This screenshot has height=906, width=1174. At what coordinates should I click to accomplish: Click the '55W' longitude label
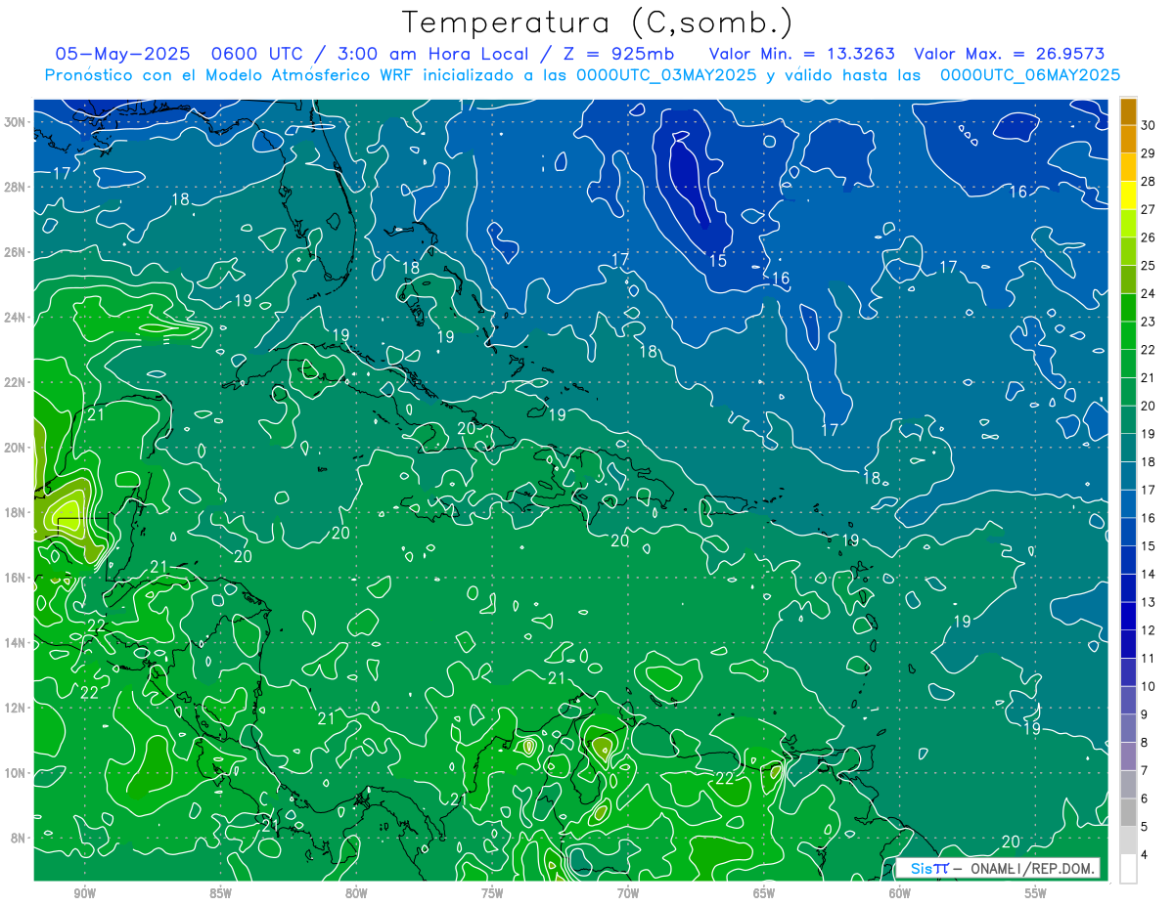[x=1036, y=893]
